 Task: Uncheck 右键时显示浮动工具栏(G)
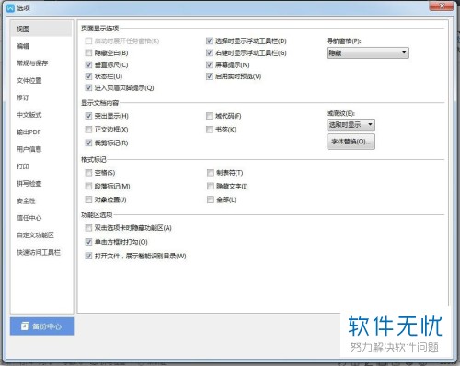210,53
